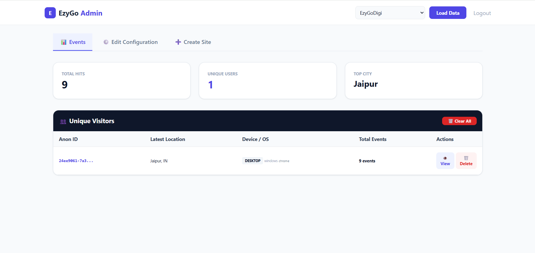Viewport: 535px width, 253px height.
Task: Open the visitor ID link 24ee9061-7a3...
Action: pos(76,161)
